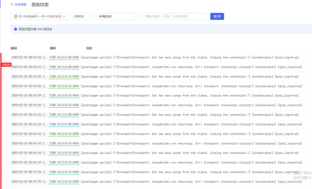Click the first 08:46:42 log row timestamp
The width and height of the screenshot is (312, 189).
[x=29, y=134]
